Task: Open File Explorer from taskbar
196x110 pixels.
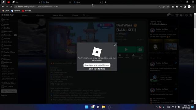Action: 104,107
